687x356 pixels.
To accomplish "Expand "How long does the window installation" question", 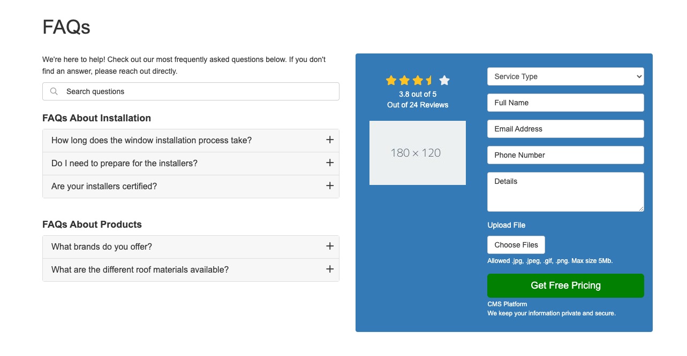I will pos(152,140).
